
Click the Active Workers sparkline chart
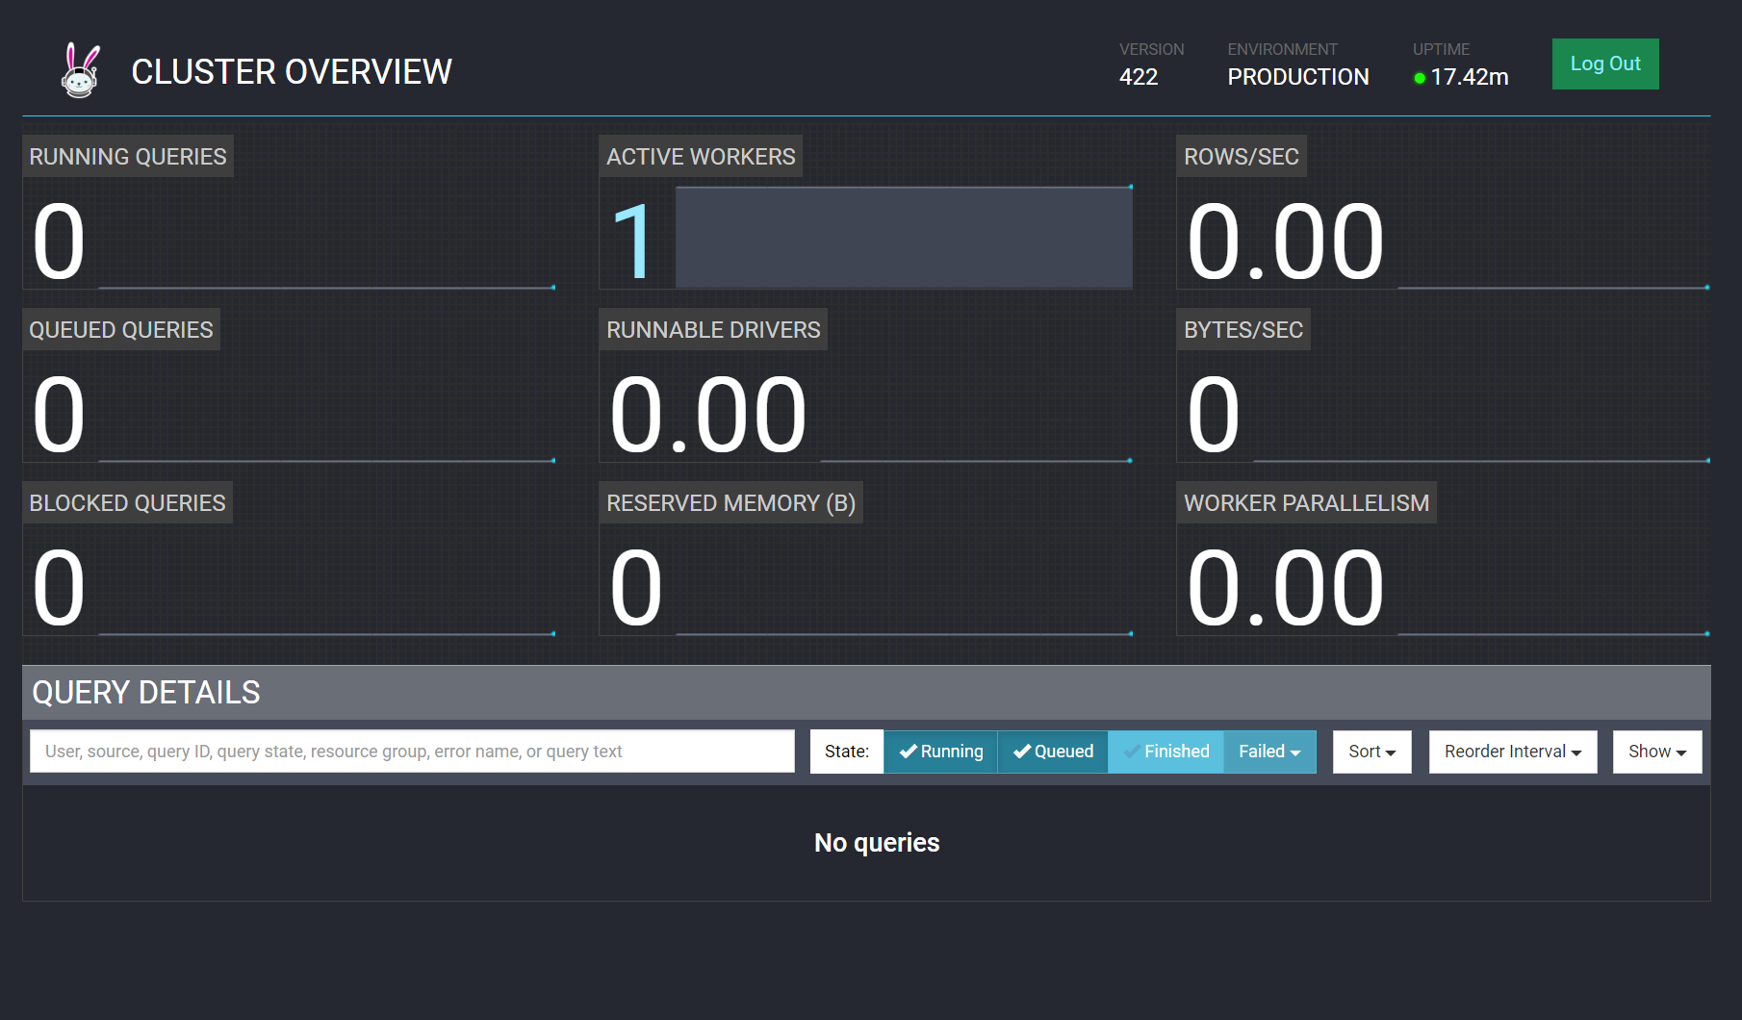tap(904, 237)
